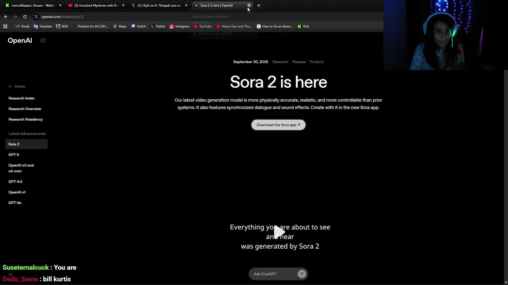Click the Sora 2 is here heading
The width and height of the screenshot is (508, 285).
(279, 82)
